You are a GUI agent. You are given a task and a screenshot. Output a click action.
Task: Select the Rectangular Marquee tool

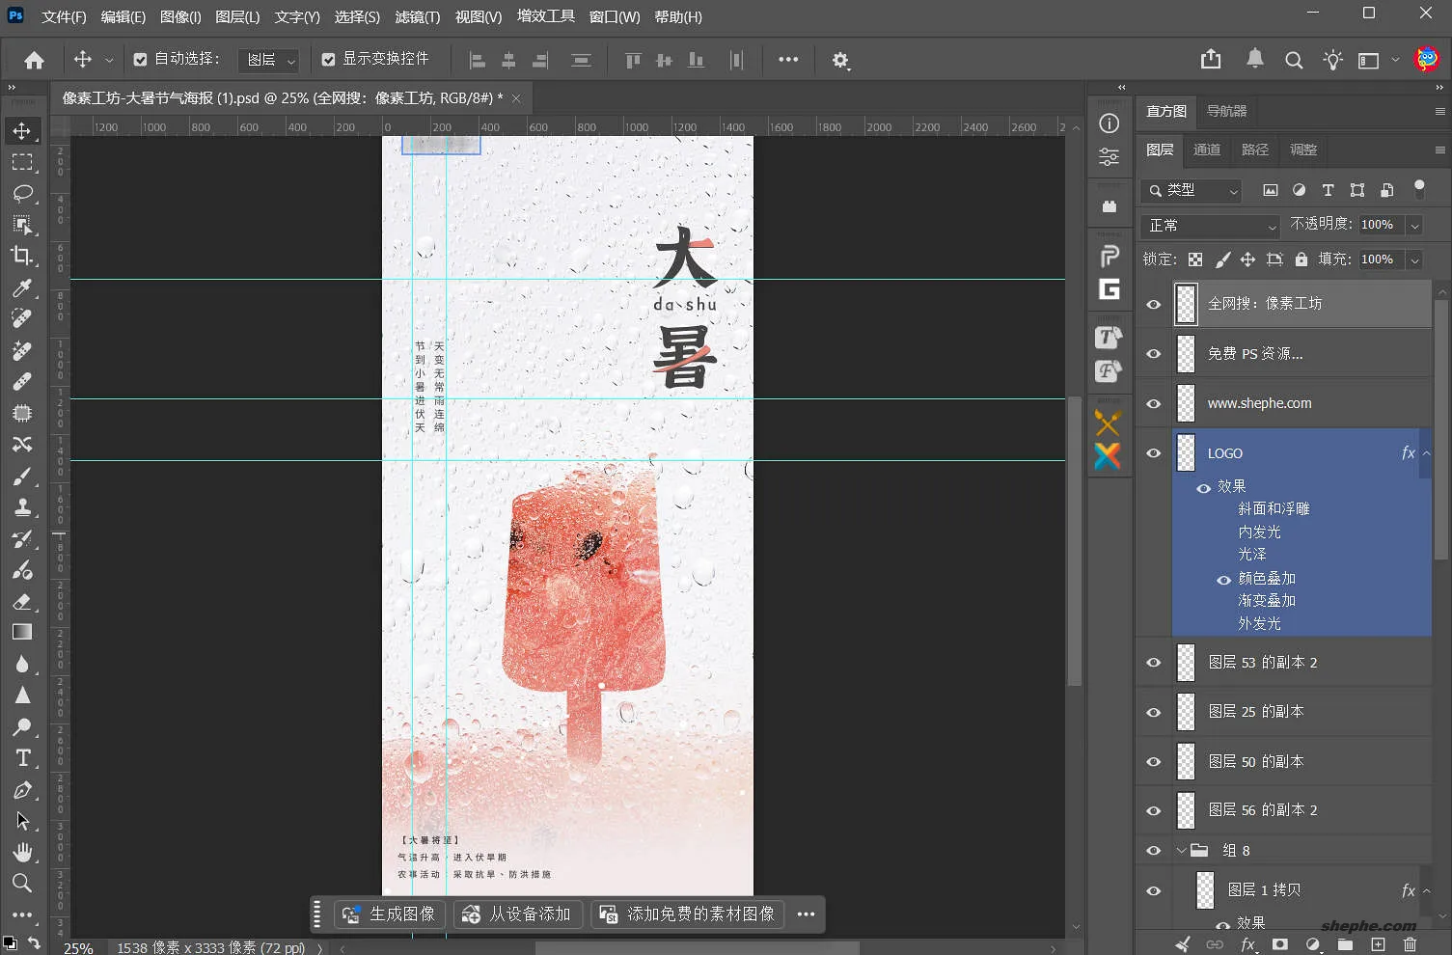(22, 162)
